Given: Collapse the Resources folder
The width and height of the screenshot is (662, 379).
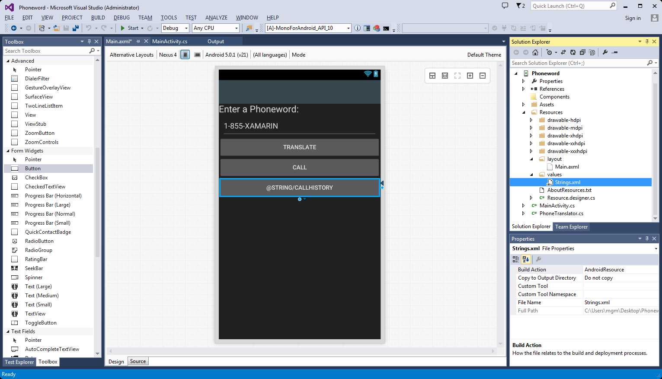Looking at the screenshot, I should pyautogui.click(x=524, y=112).
